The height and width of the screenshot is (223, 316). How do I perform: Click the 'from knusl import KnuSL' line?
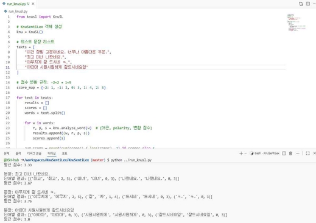pyautogui.click(x=40, y=16)
